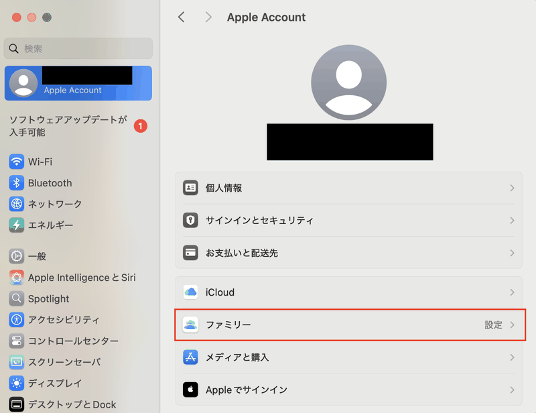Image resolution: width=536 pixels, height=413 pixels.
Task: Select the Spotlight magnifier icon in sidebar
Action: pyautogui.click(x=16, y=299)
